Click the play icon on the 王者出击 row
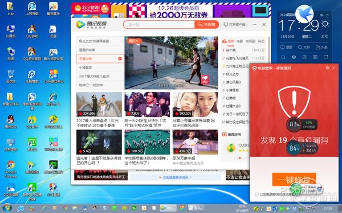The width and height of the screenshot is (342, 213). tap(120, 59)
